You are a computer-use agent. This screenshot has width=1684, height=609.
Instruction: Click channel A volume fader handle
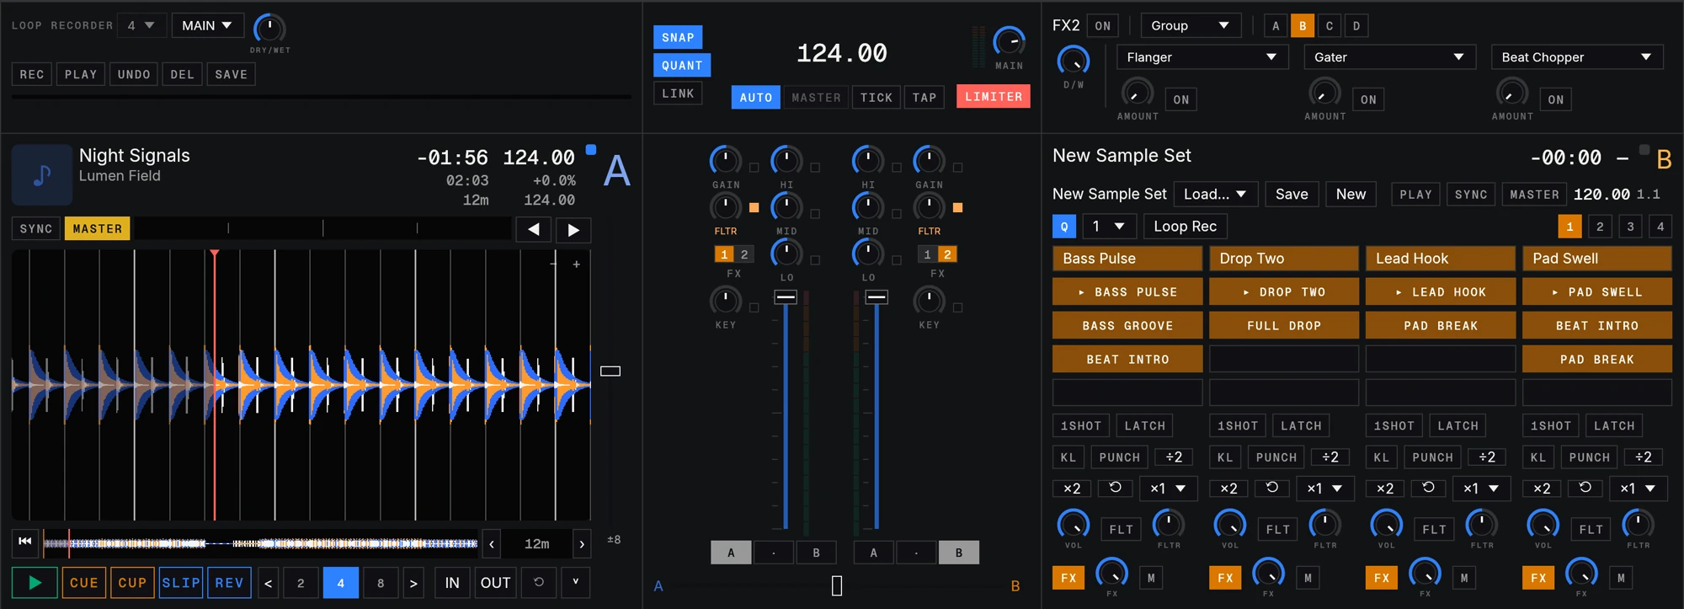pyautogui.click(x=786, y=296)
